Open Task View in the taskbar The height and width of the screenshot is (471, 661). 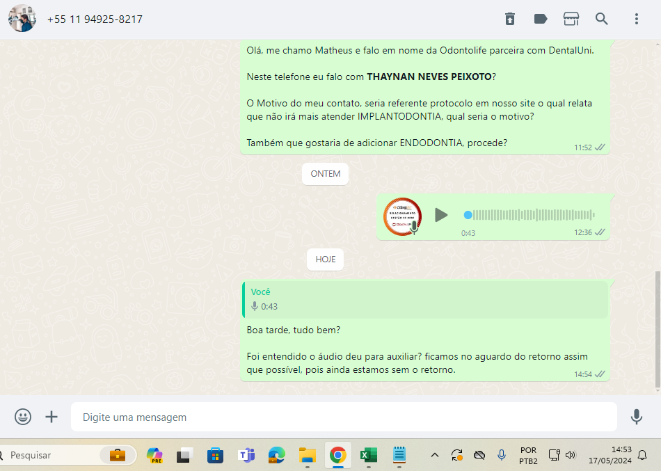coord(184,456)
